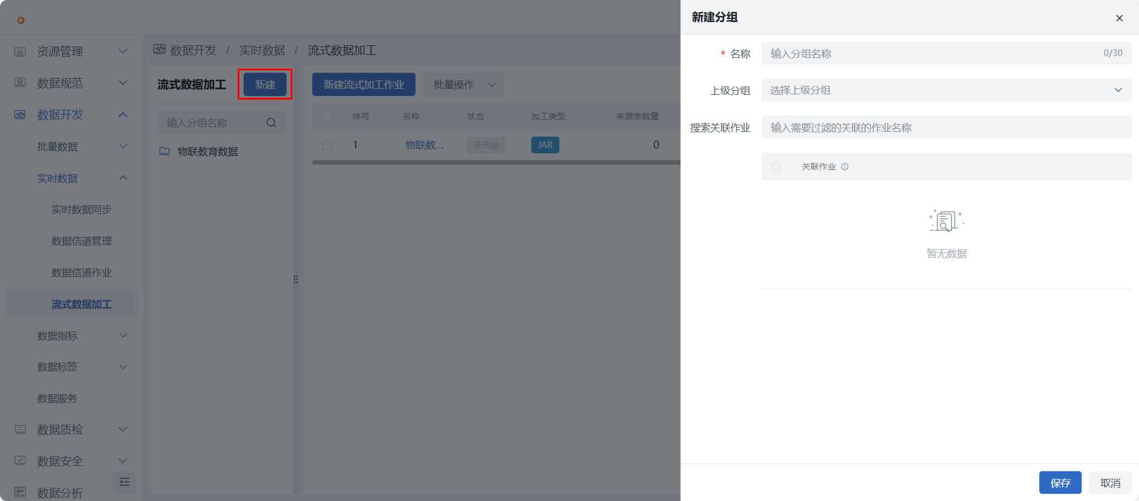Click the 取消 button
Screen dimensions: 1139x501
pyautogui.click(x=1110, y=483)
